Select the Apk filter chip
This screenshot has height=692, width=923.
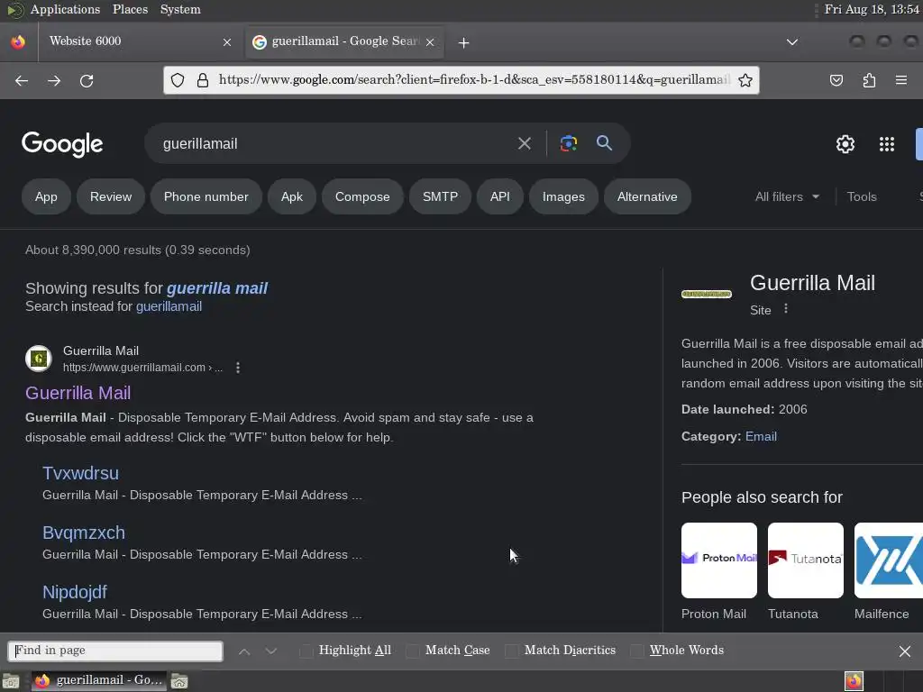(x=291, y=196)
